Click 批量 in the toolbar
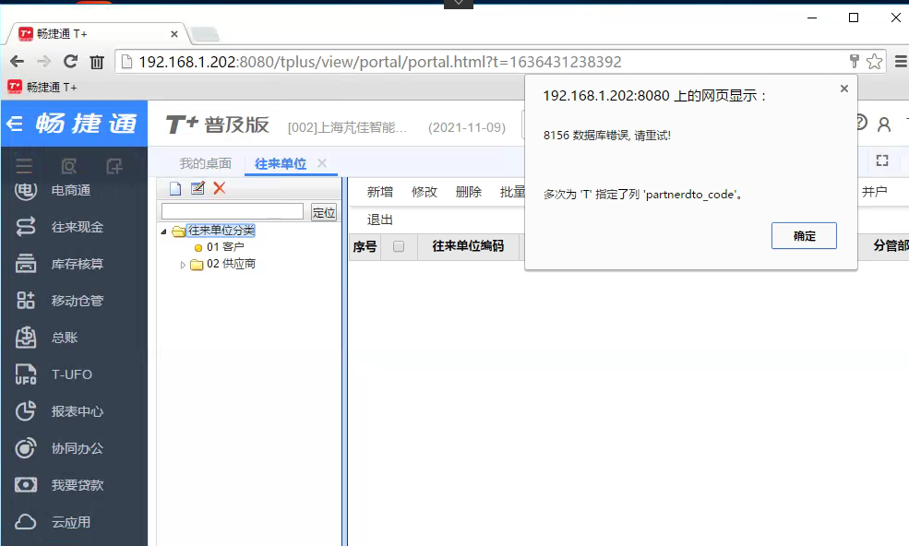The height and width of the screenshot is (546, 909). pyautogui.click(x=512, y=192)
